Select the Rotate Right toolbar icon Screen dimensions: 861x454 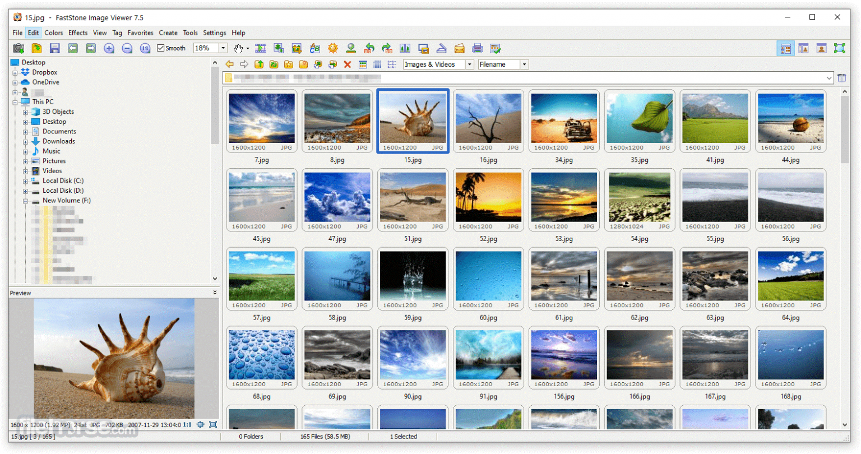click(x=387, y=48)
